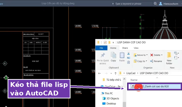Create a New folder
This screenshot has height=107, width=182.
coord(169,58)
